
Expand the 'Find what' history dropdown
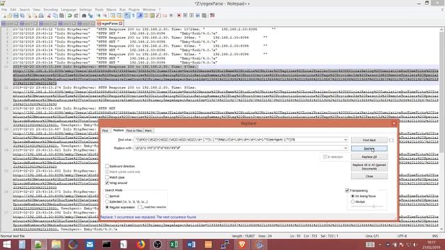[x=345, y=140]
